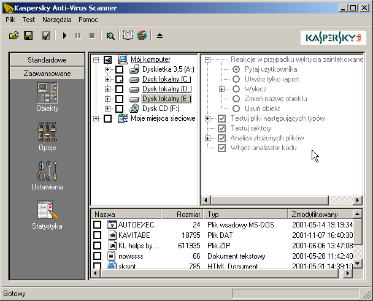Check the Moje miejsca sieciowe checkbox
Image resolution: width=373 pixels, height=301 pixels.
click(107, 118)
